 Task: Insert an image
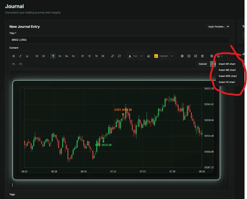coord(212,56)
